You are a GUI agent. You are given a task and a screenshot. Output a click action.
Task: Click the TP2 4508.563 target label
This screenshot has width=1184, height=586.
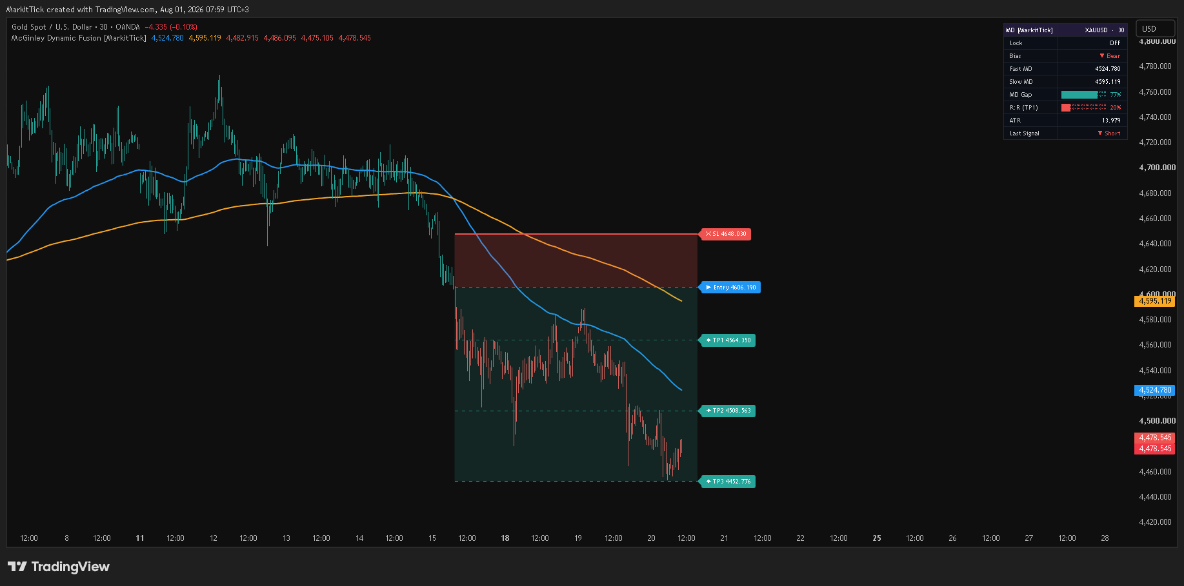[728, 411]
